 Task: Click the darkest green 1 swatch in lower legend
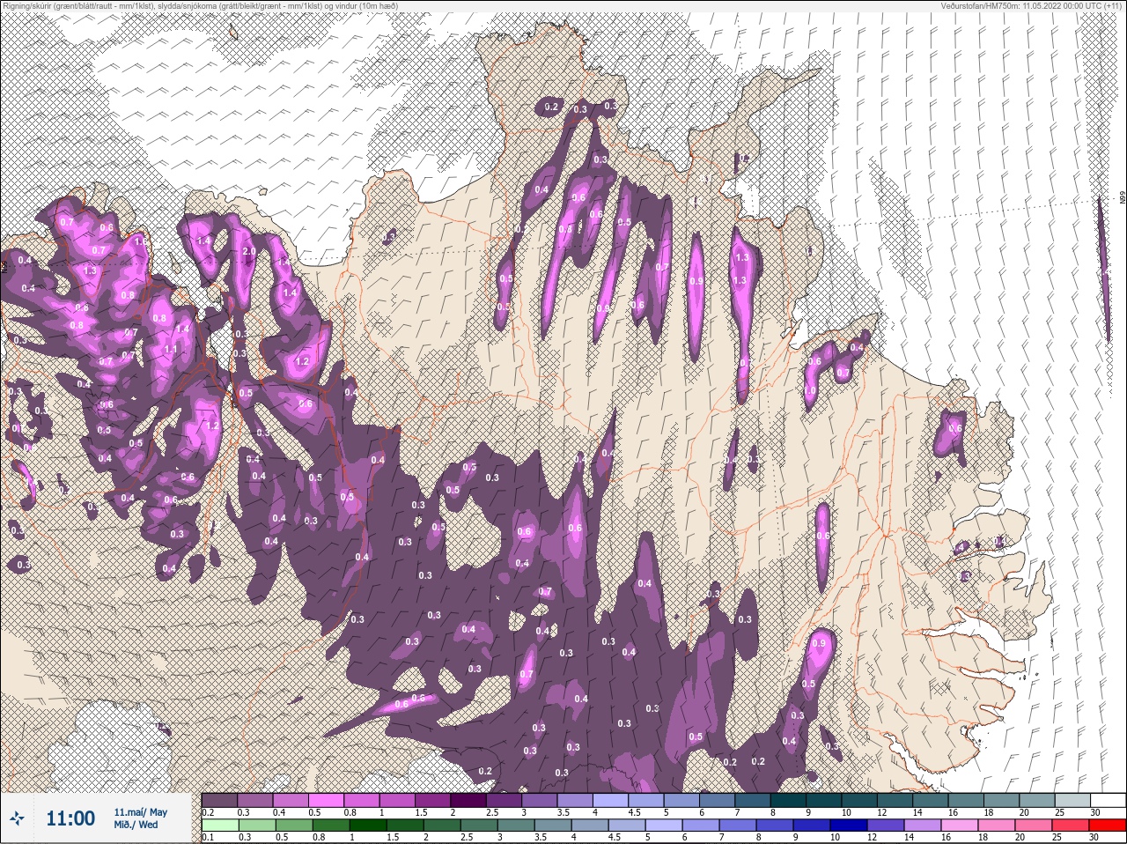pos(367,825)
